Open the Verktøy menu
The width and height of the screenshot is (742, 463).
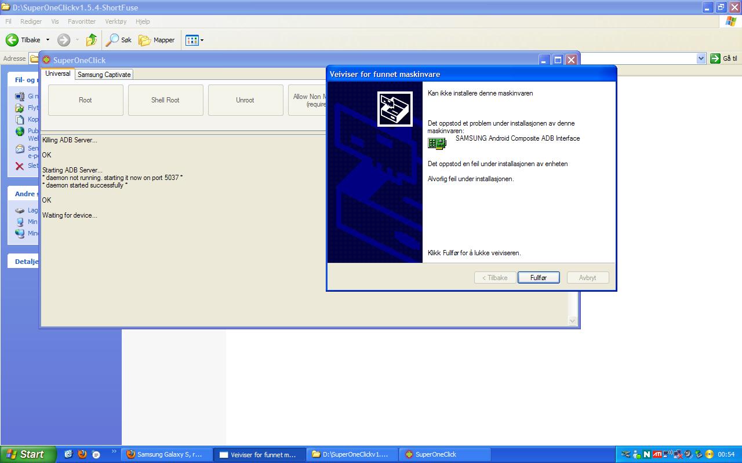[x=116, y=21]
